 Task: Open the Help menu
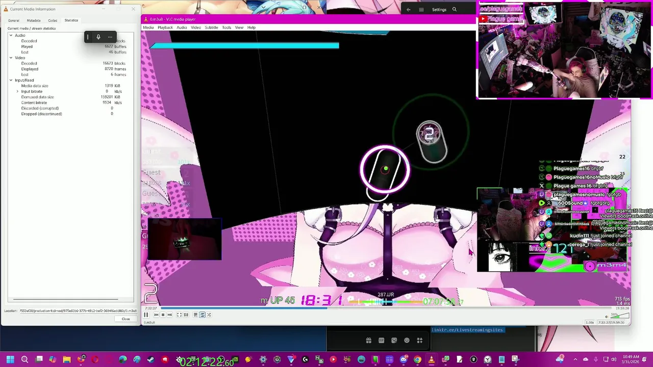[x=251, y=28]
